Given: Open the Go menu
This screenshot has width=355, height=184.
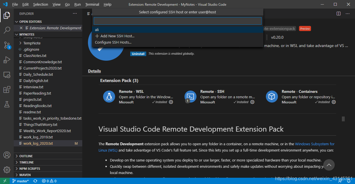Looking at the screenshot, I should 67,4.
